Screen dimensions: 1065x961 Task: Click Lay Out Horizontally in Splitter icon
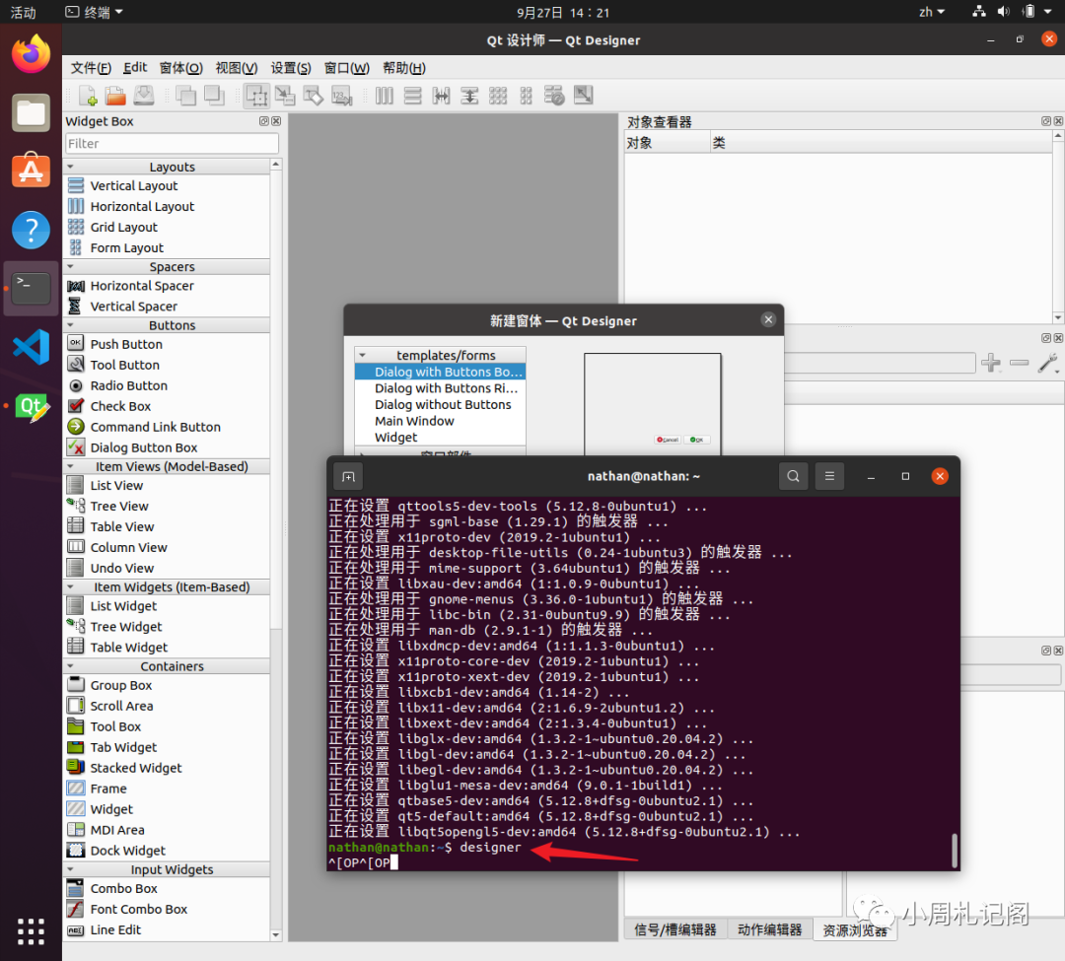click(441, 96)
